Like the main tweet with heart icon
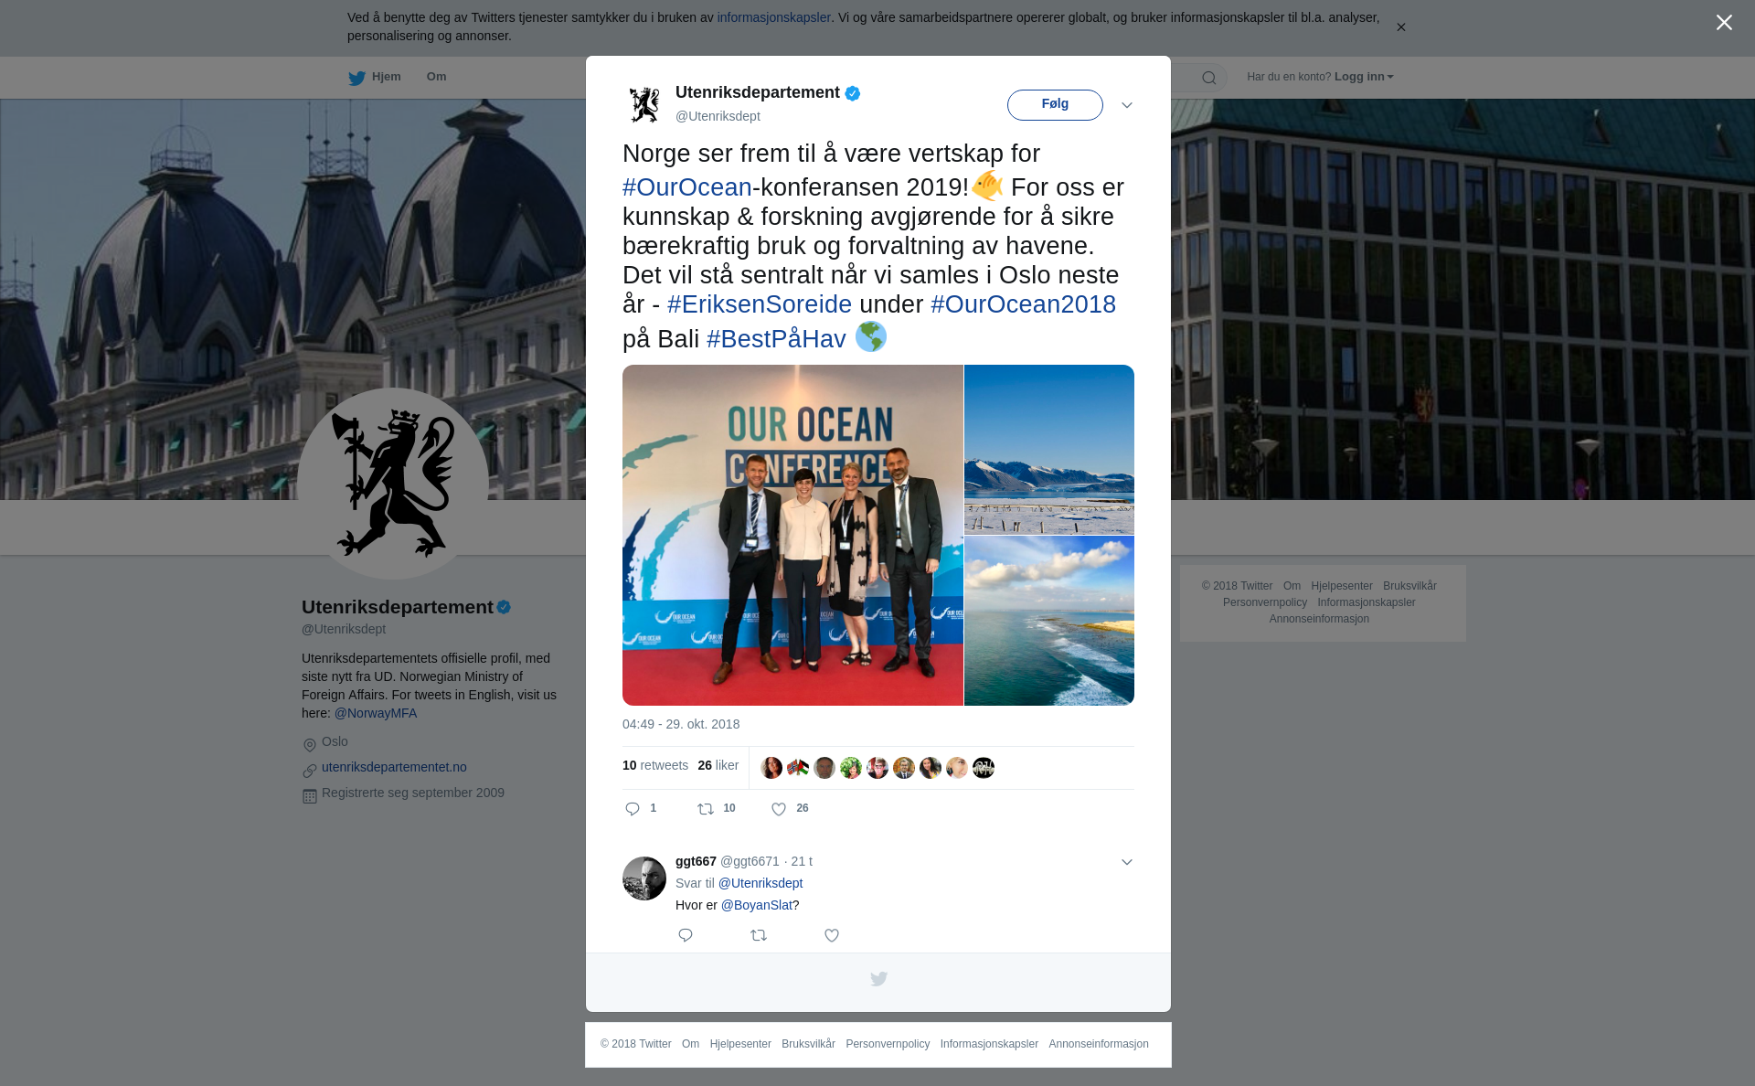1755x1086 pixels. coord(779,809)
